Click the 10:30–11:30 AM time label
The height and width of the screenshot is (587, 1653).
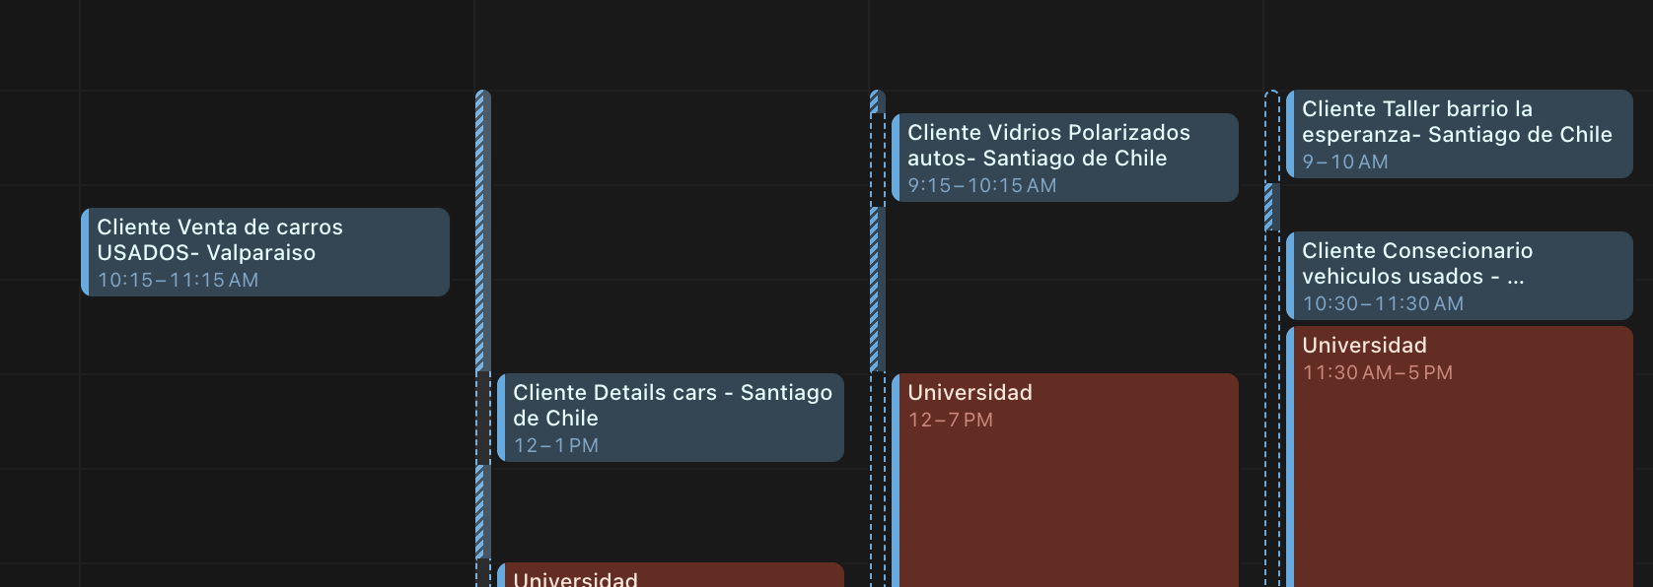point(1383,304)
